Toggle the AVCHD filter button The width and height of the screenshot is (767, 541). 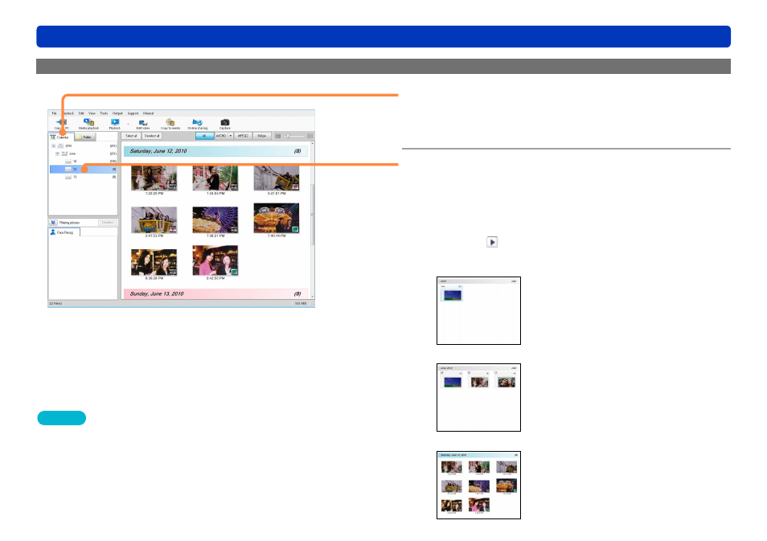(221, 136)
